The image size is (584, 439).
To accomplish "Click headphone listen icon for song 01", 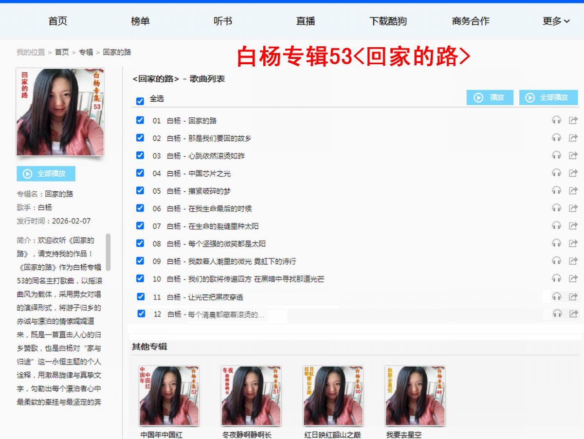I will pos(556,120).
